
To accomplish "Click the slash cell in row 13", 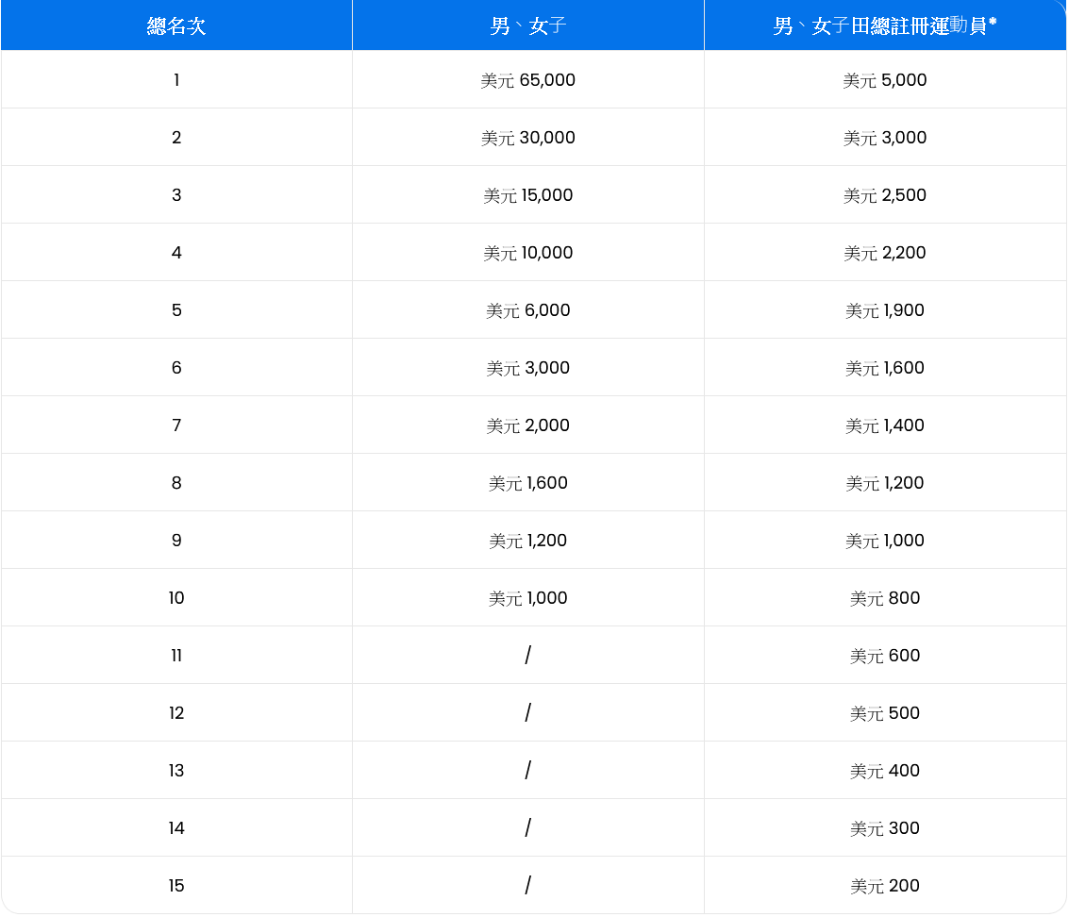I will click(527, 770).
